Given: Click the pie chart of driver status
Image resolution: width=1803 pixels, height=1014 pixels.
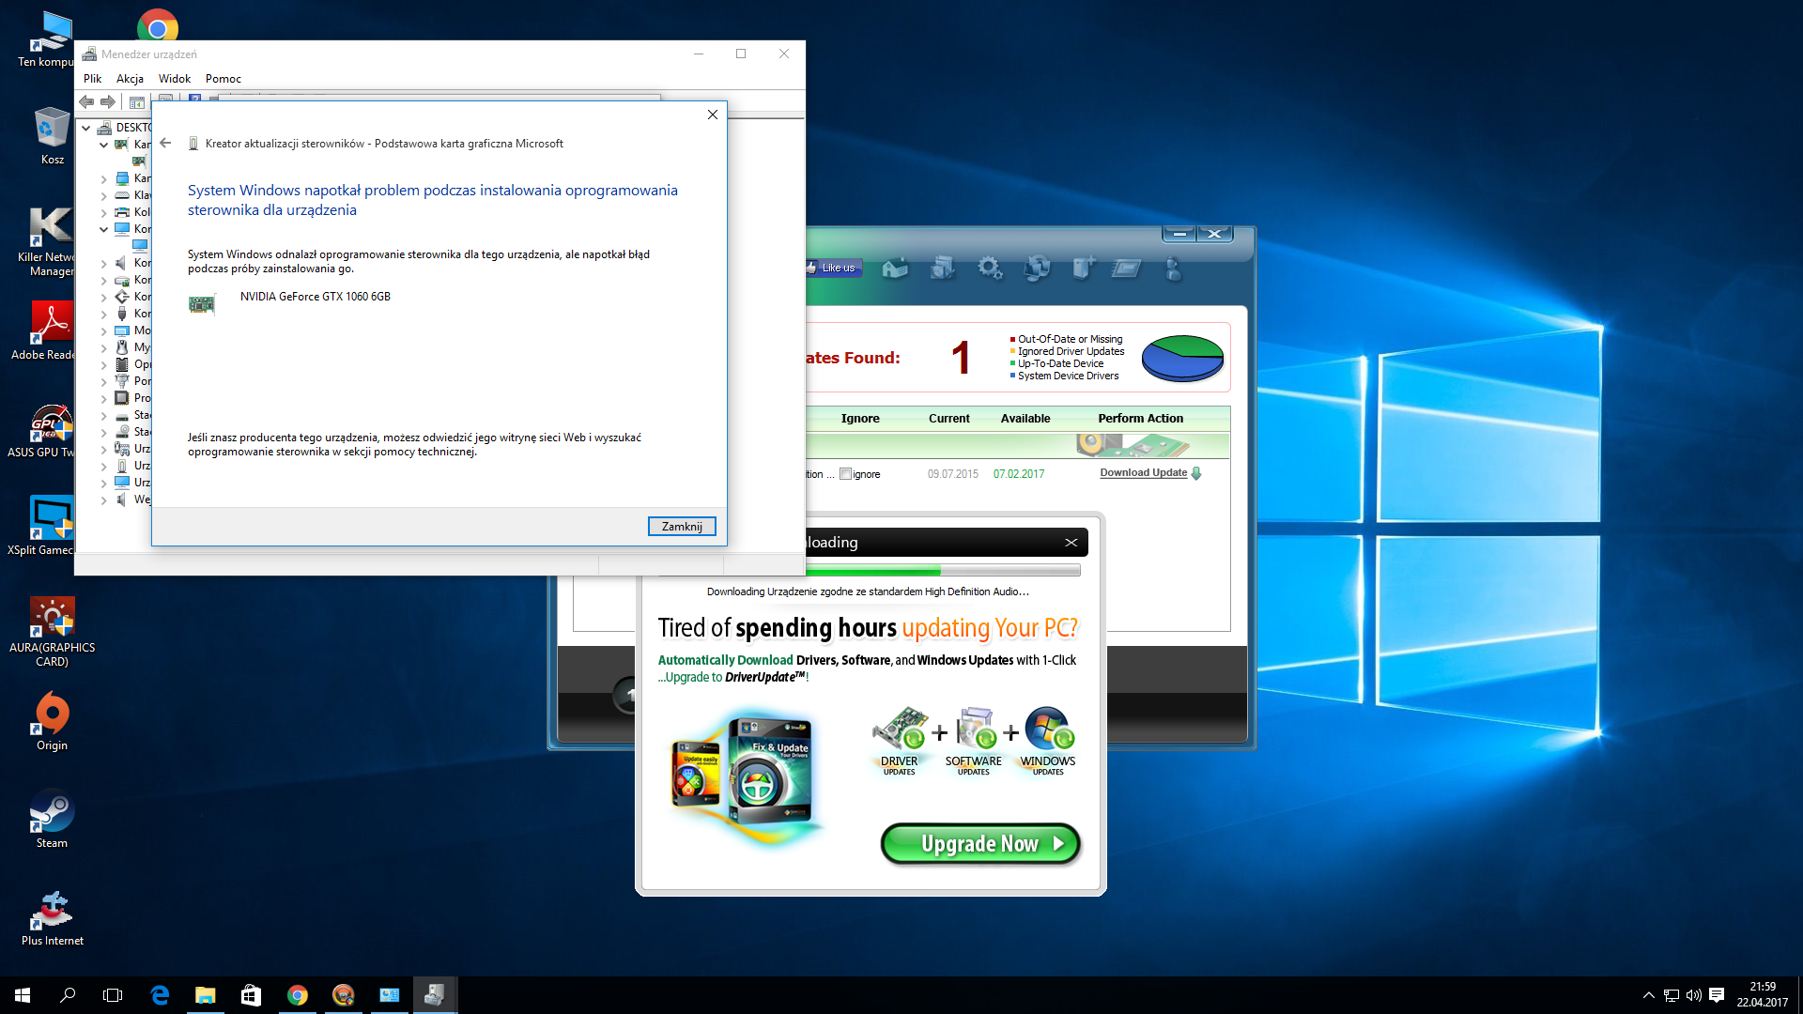Looking at the screenshot, I should click(x=1182, y=358).
